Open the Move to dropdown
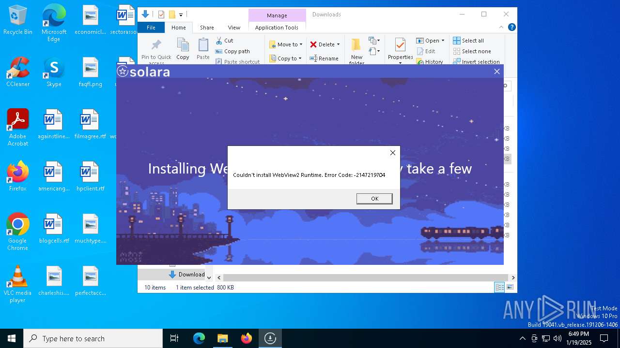620x348 pixels. click(286, 44)
